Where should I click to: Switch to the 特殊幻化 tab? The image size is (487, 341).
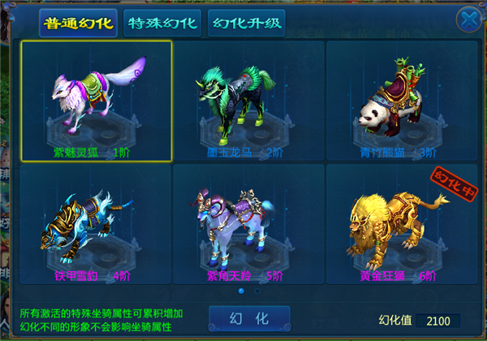tap(162, 24)
